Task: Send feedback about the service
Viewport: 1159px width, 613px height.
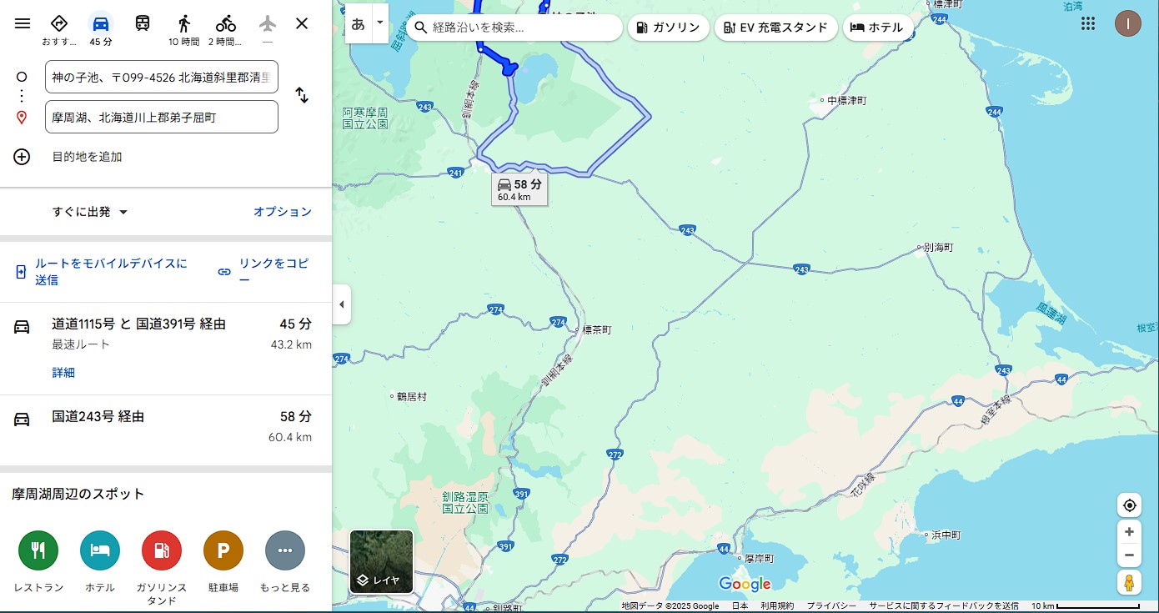Action: coord(944,606)
